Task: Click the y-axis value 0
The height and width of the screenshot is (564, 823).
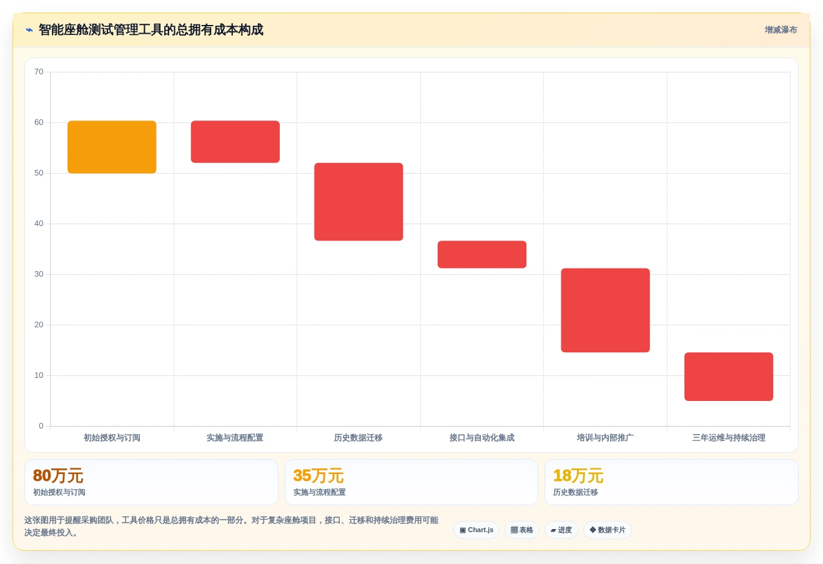Action: pyautogui.click(x=41, y=426)
